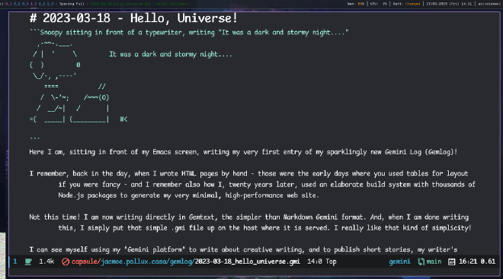Click the 'Top' scroll position indicator

[x=331, y=262]
